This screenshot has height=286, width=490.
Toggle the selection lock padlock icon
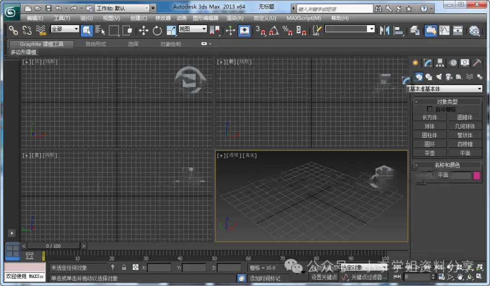pos(124,267)
